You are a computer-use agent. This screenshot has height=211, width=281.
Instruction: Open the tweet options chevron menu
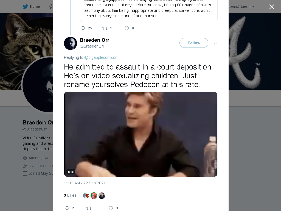tap(215, 43)
